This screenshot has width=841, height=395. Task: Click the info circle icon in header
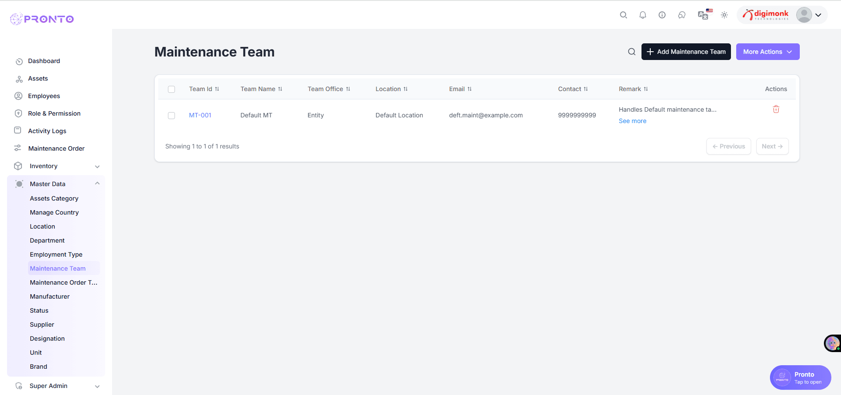662,15
